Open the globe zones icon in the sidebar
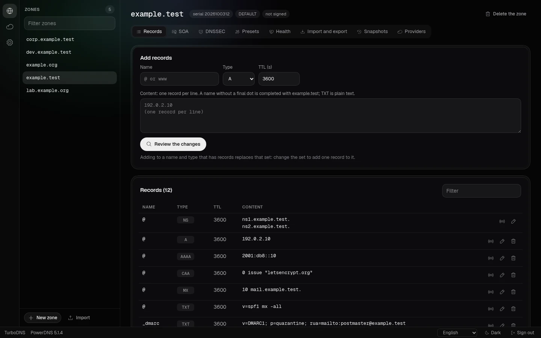 10,11
